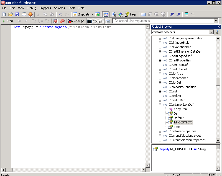Click the Object Browser vertical scrollbar thumb

218,81
